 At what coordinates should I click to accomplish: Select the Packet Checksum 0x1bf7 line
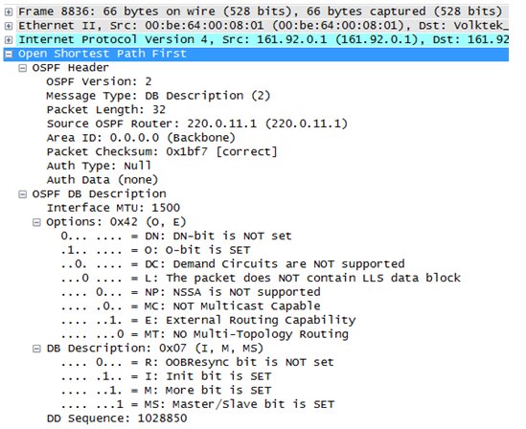[x=162, y=152]
